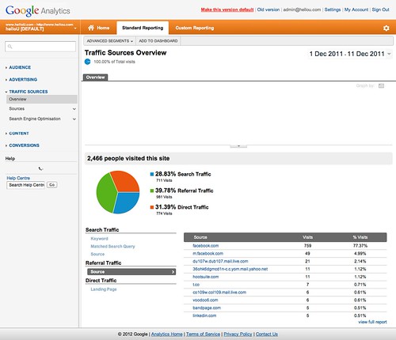This screenshot has height=340, width=396.
Task: Open My Account link
Action: click(x=356, y=9)
